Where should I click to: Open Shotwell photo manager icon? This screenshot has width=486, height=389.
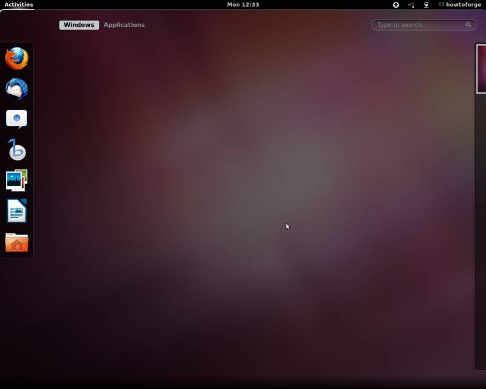[17, 181]
